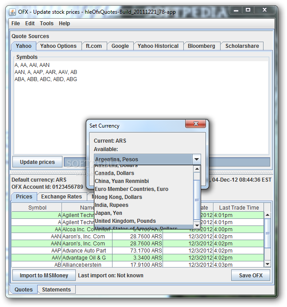Sort by the Symbol column header
This screenshot has height=307, width=287.
coord(37,207)
